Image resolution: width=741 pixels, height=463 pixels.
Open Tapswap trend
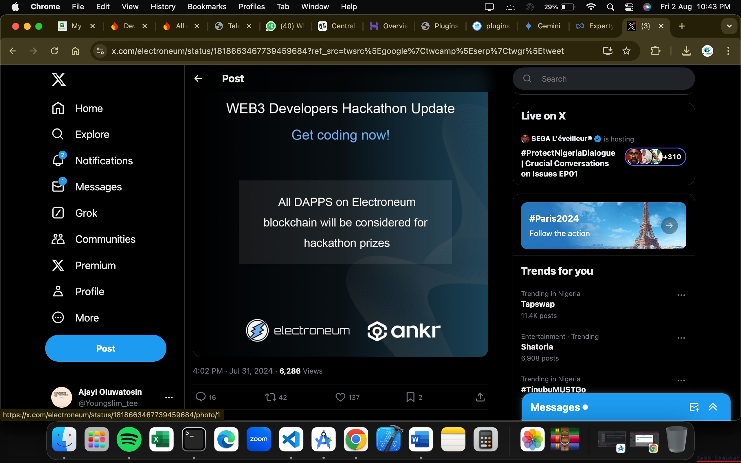point(538,304)
